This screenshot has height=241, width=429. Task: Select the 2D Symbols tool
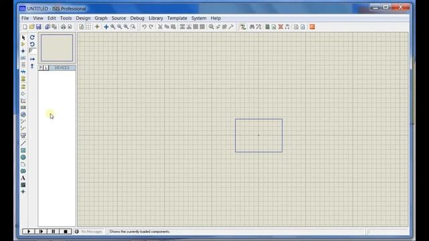pyautogui.click(x=23, y=185)
